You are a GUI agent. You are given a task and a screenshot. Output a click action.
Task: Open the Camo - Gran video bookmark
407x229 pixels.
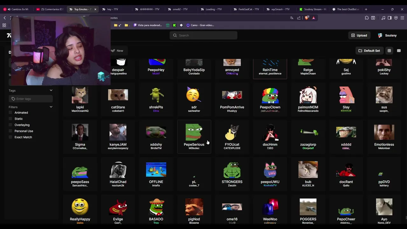[200, 25]
